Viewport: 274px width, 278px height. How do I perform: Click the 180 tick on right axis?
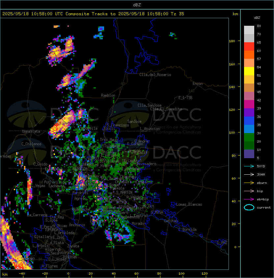pos(232,41)
